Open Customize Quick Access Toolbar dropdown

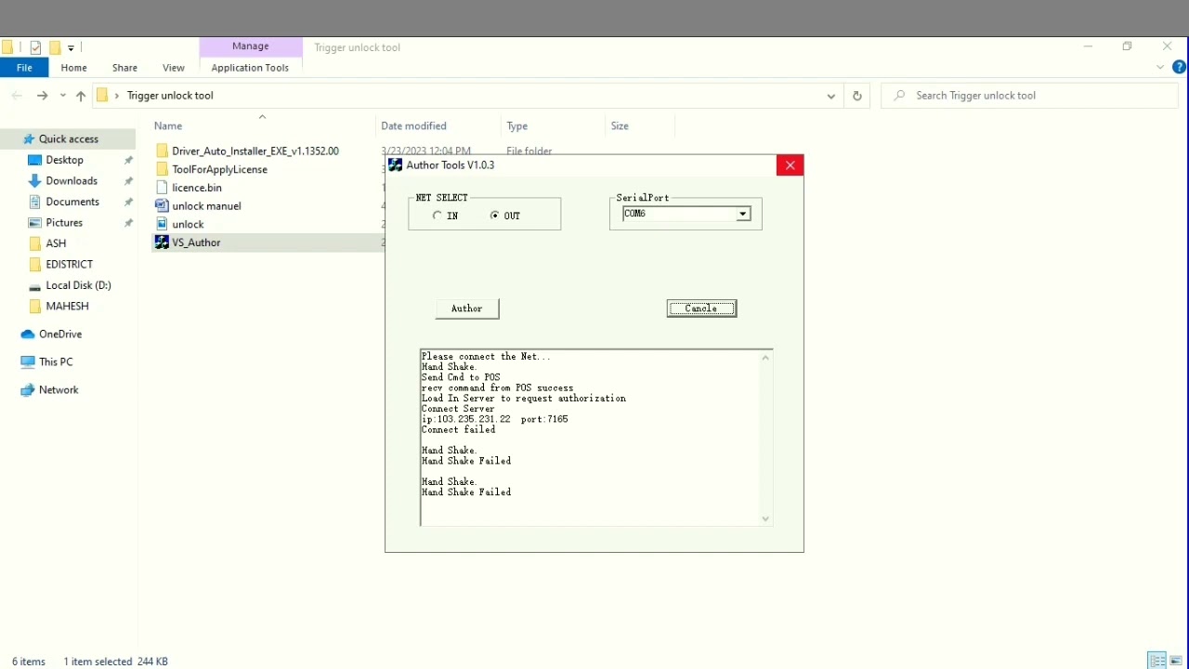(71, 47)
